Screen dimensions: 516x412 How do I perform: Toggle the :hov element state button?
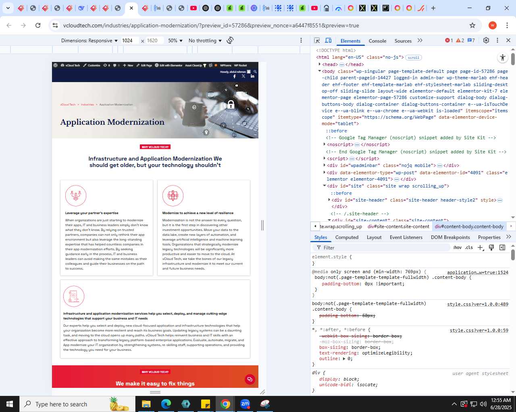[x=457, y=247]
